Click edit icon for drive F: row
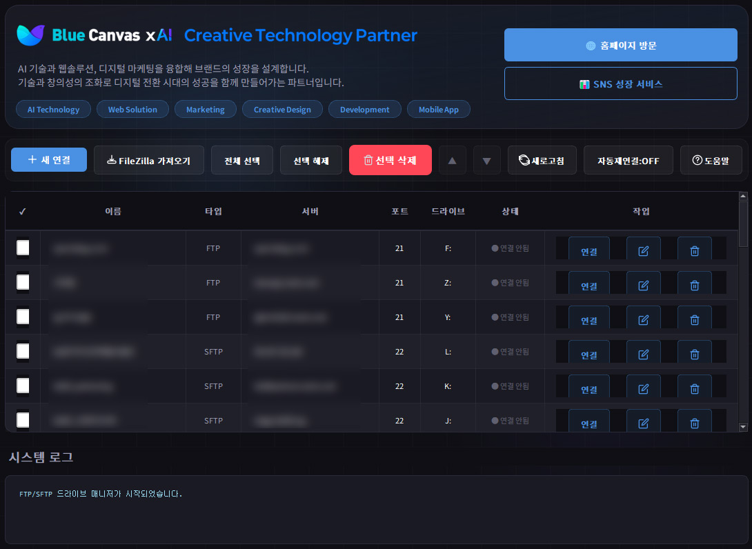Screen dimensions: 752x549 click(643, 250)
